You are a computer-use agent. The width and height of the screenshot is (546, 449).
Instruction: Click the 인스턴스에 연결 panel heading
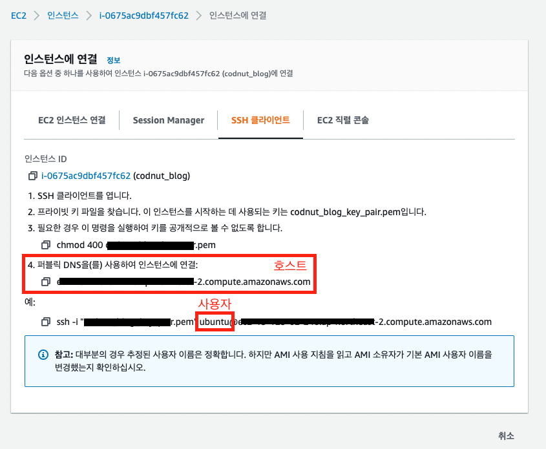[61, 59]
